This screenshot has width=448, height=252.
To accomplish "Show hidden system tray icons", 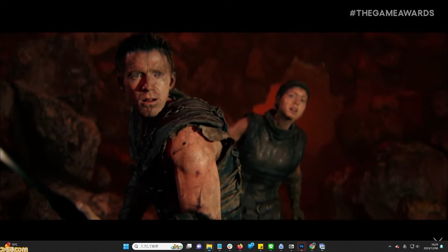I will [390, 246].
